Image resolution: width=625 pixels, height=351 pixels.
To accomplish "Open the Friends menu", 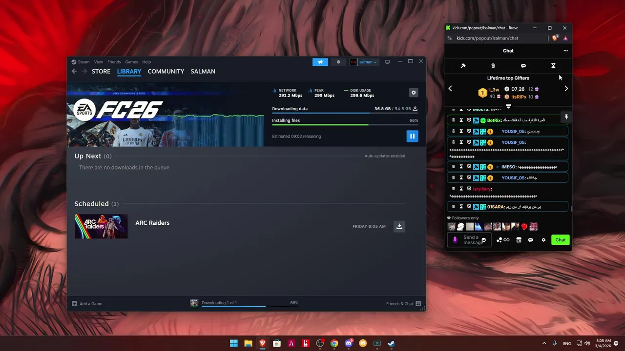I will [114, 62].
